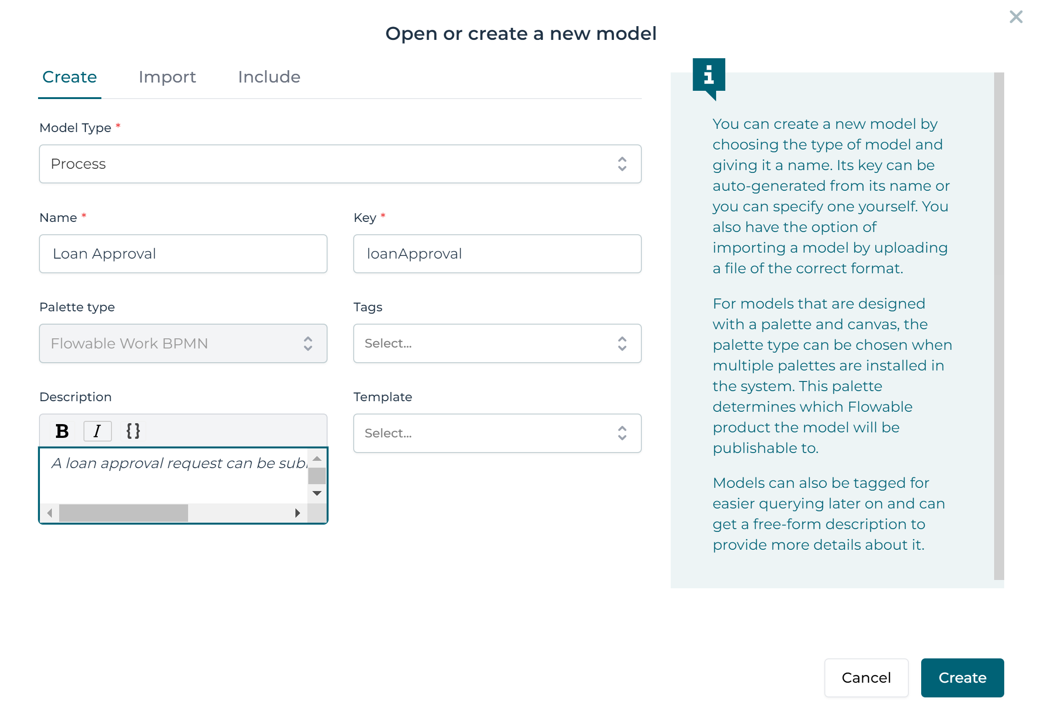The image size is (1040, 707).
Task: Close the dialog with the X icon
Action: click(x=1016, y=17)
